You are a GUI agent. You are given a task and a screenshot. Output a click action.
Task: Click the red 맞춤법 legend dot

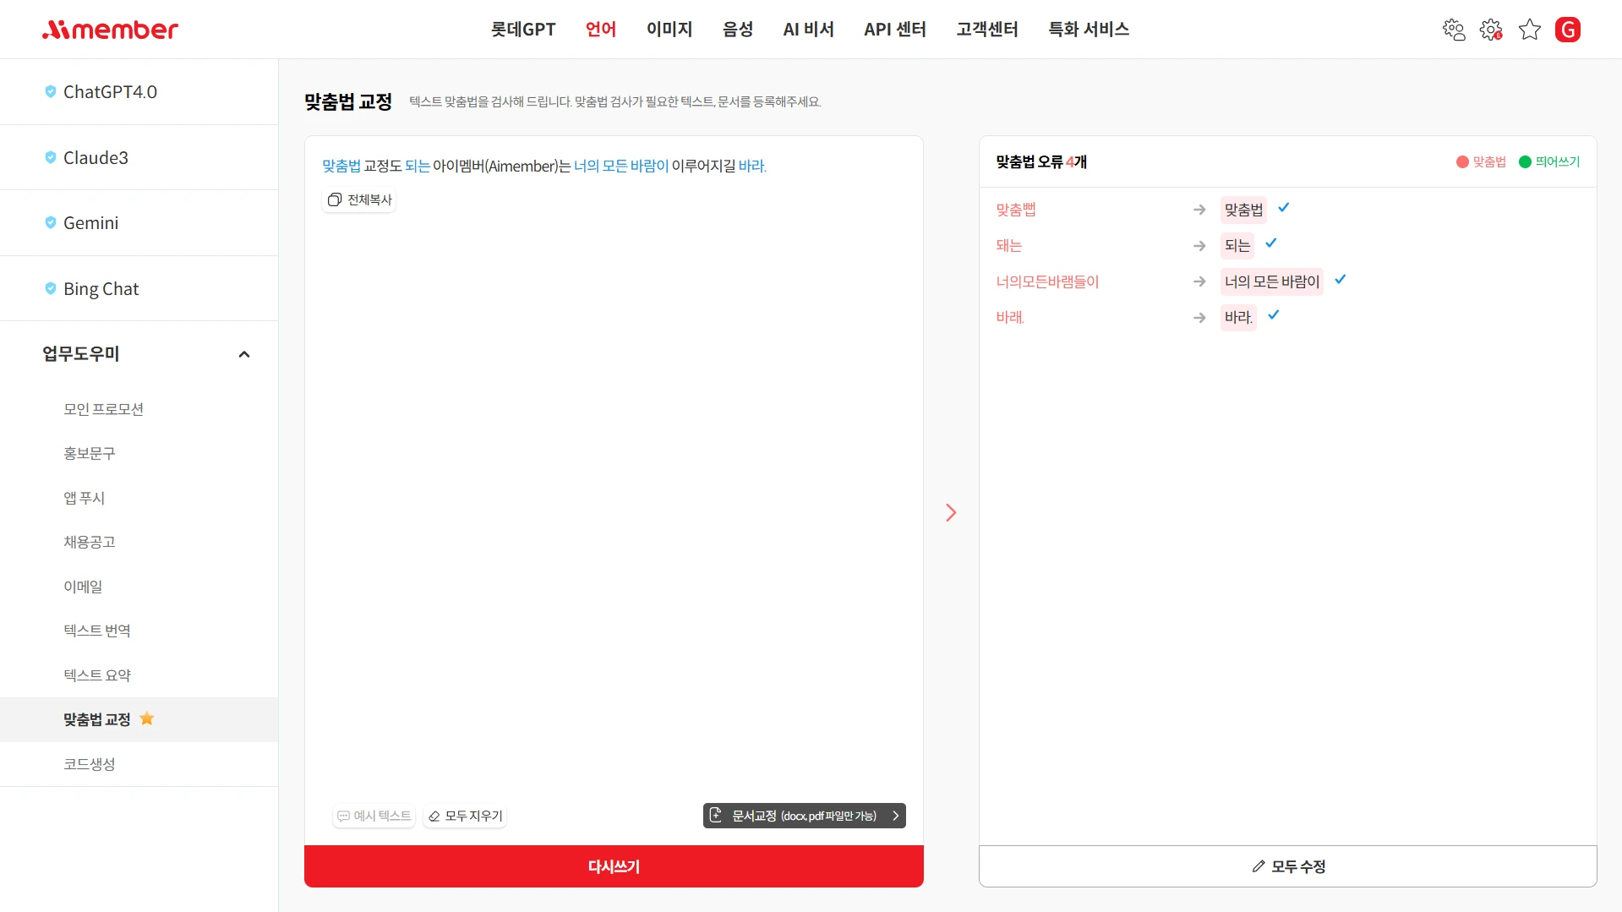coord(1462,161)
